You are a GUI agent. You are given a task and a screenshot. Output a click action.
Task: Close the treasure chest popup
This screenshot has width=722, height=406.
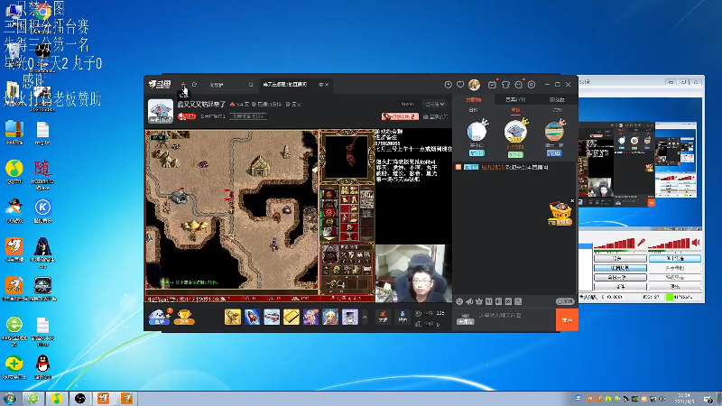point(572,200)
